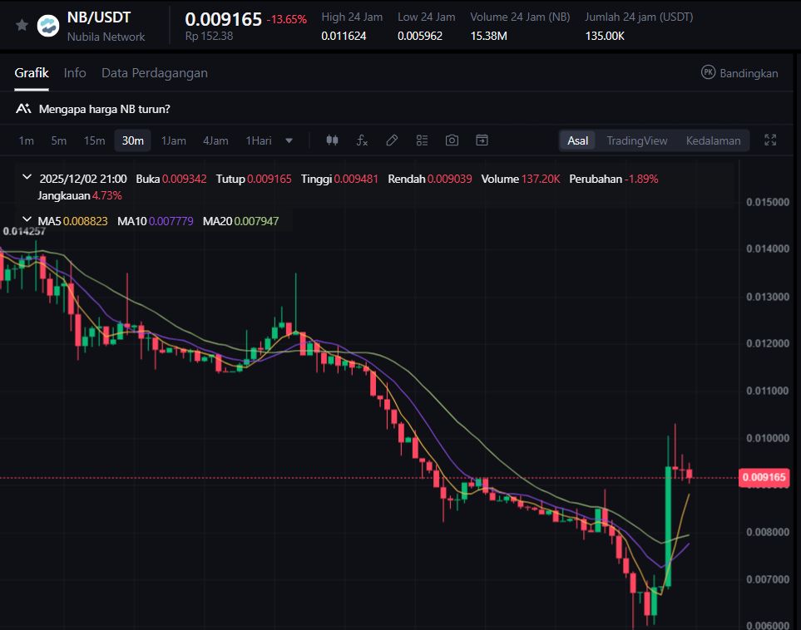Open chart settings list icon

pos(422,140)
